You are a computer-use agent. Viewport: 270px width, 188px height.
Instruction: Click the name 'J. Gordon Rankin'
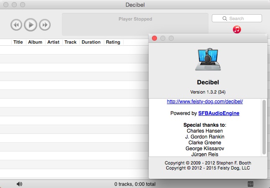[x=205, y=137]
